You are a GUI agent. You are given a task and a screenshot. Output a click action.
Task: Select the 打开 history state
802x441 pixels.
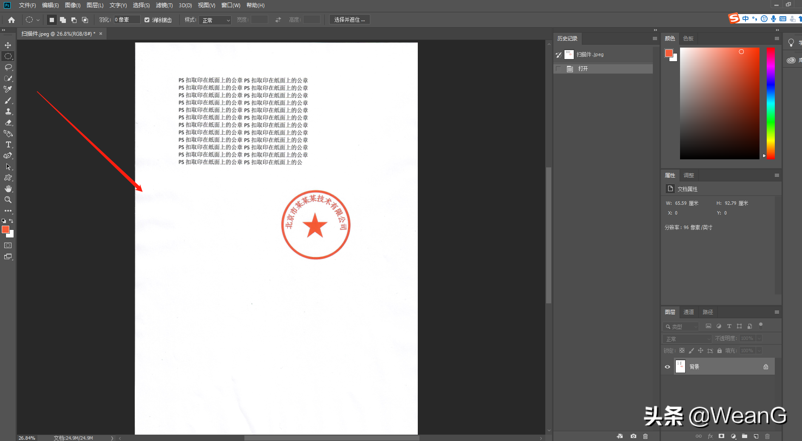click(x=603, y=68)
